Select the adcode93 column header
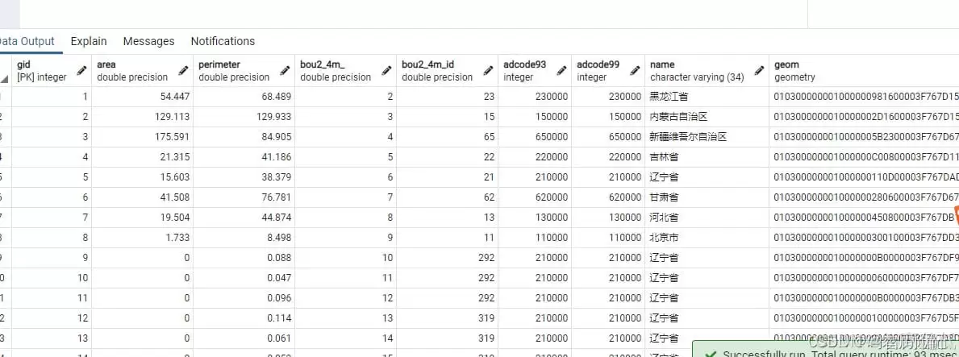Image resolution: width=959 pixels, height=357 pixels. tap(535, 70)
